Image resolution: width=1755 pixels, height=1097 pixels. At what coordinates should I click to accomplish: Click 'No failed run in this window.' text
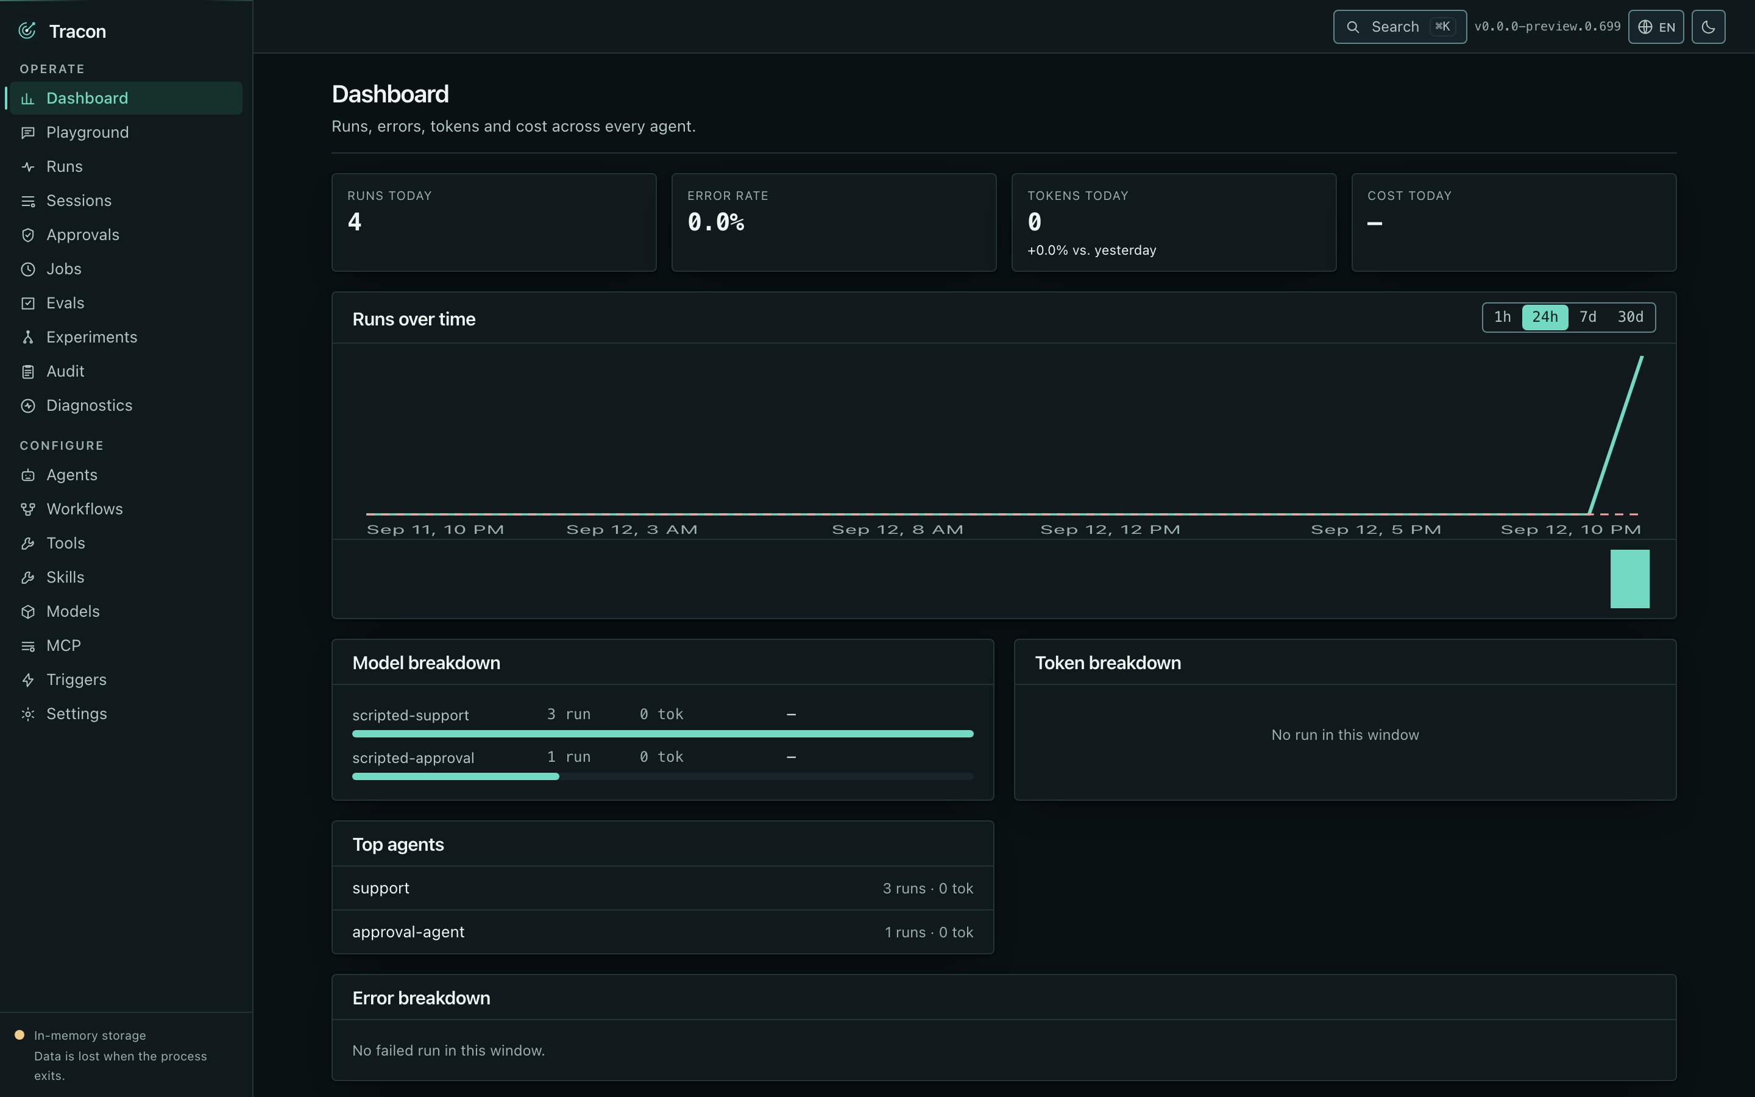(x=448, y=1051)
